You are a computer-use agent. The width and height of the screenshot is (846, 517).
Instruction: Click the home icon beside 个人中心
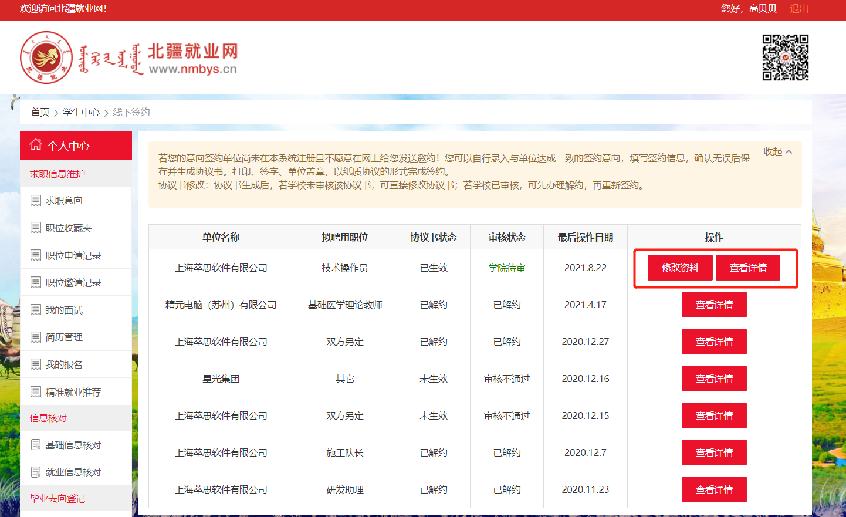click(x=36, y=145)
